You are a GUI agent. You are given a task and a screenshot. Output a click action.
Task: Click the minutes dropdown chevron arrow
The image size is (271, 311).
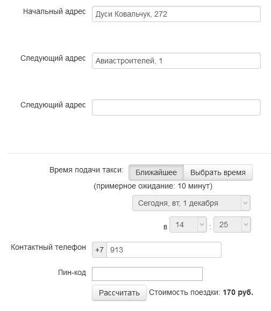pos(246,225)
